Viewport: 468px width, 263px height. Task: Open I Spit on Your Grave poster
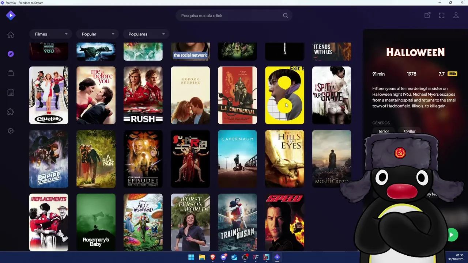(332, 95)
